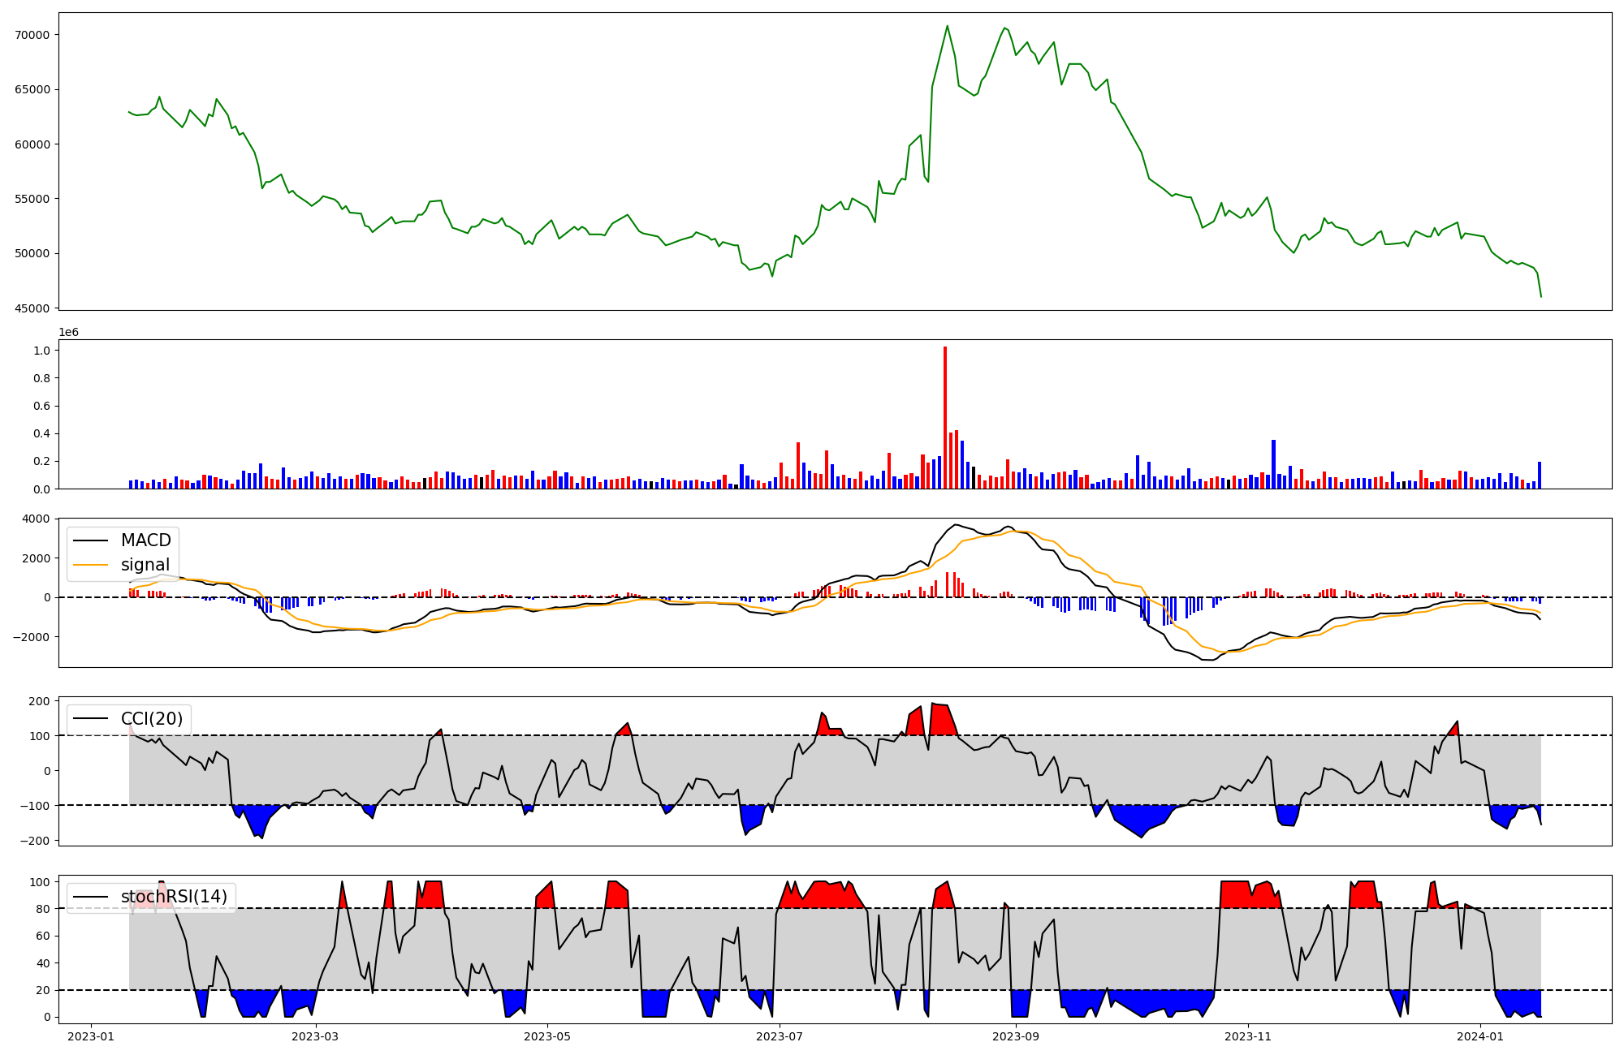
Task: Click the 4000 tick on MACD axis
Action: pos(37,519)
